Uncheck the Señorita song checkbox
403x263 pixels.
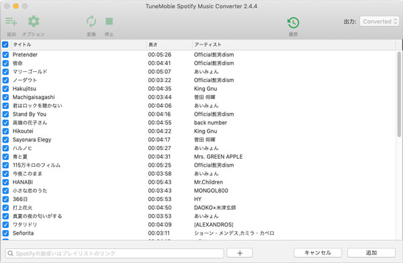pyautogui.click(x=5, y=233)
